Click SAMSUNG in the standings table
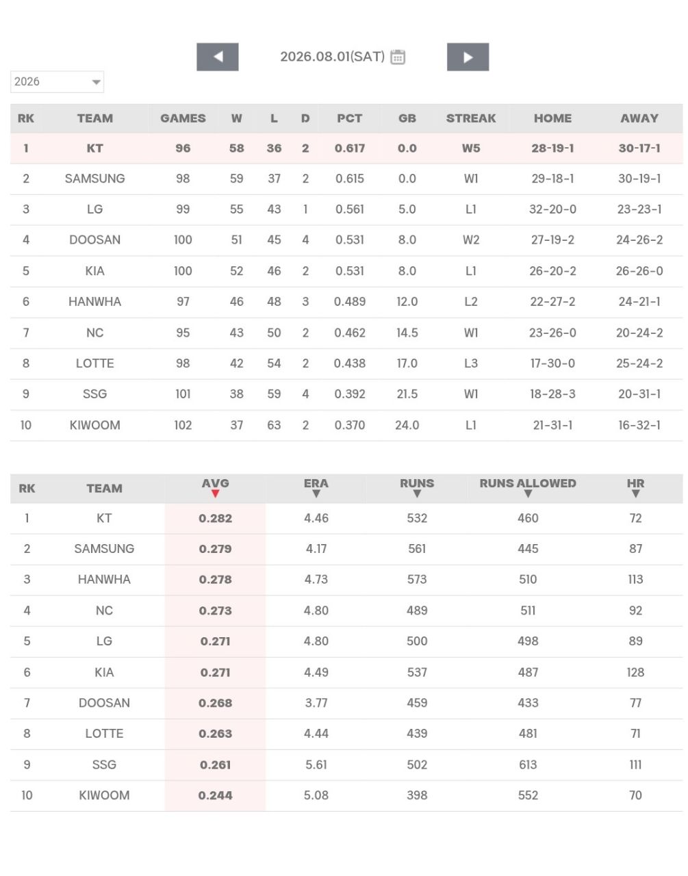Screen dimensions: 688x876 tap(94, 179)
